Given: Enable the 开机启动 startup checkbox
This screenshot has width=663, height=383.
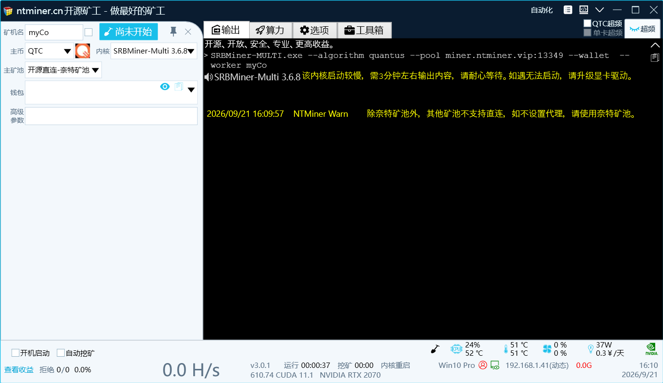Looking at the screenshot, I should (16, 353).
